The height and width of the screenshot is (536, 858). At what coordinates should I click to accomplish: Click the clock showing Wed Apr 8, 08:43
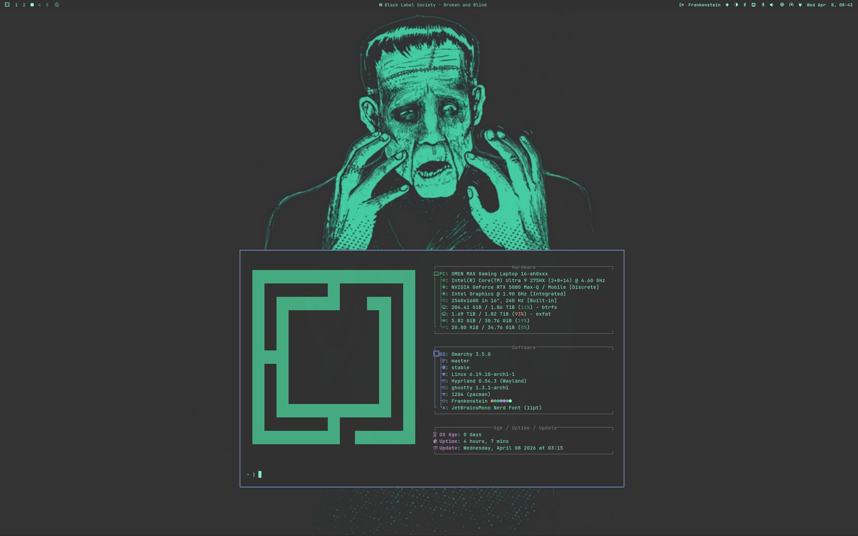[830, 5]
